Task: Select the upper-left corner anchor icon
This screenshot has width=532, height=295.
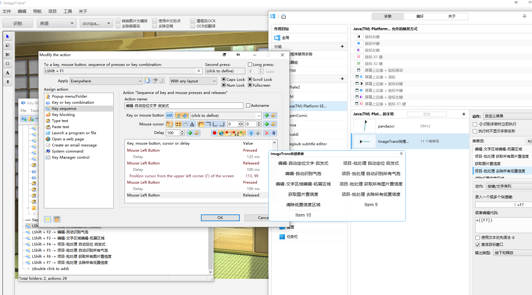Action: pyautogui.click(x=201, y=124)
